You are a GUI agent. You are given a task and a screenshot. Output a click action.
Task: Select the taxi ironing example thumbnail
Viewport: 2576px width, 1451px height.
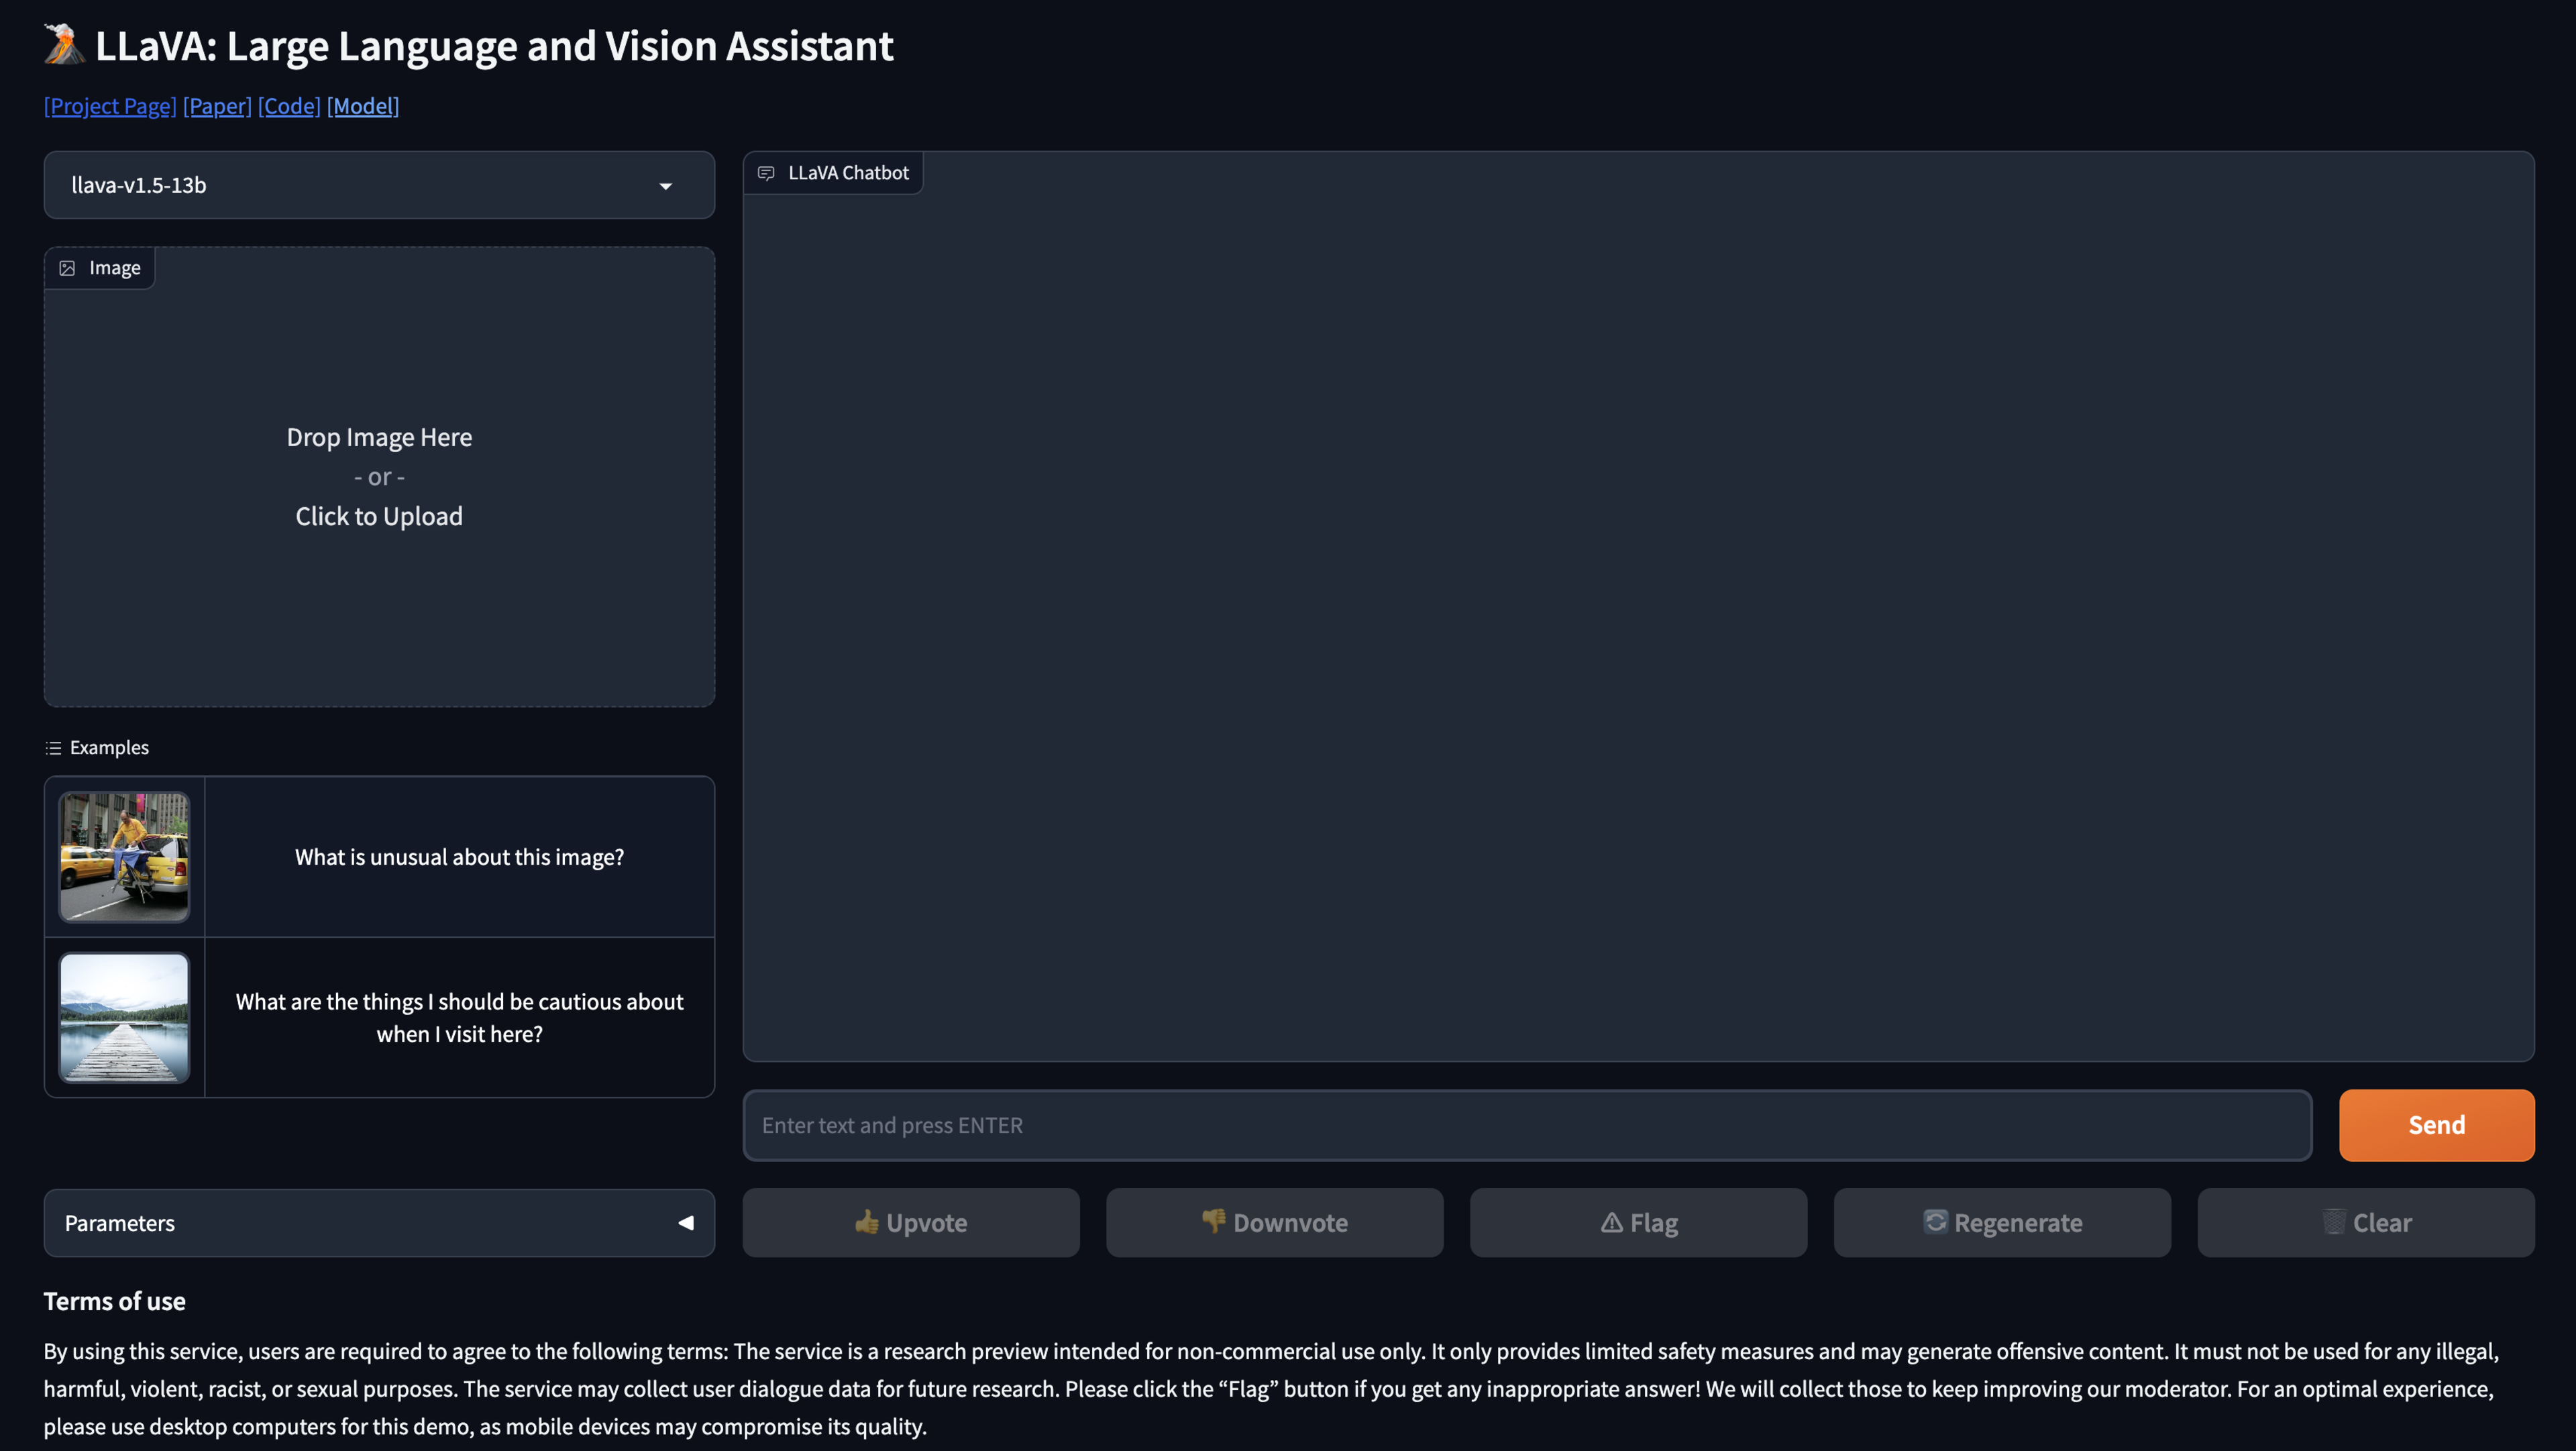click(x=124, y=857)
